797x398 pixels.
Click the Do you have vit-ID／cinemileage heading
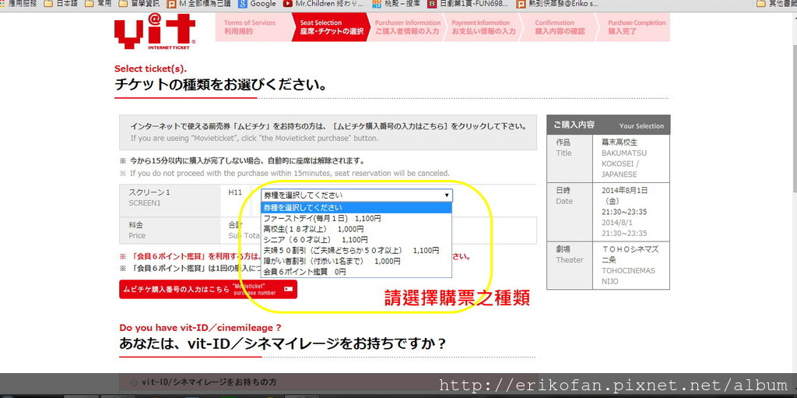[x=200, y=328]
